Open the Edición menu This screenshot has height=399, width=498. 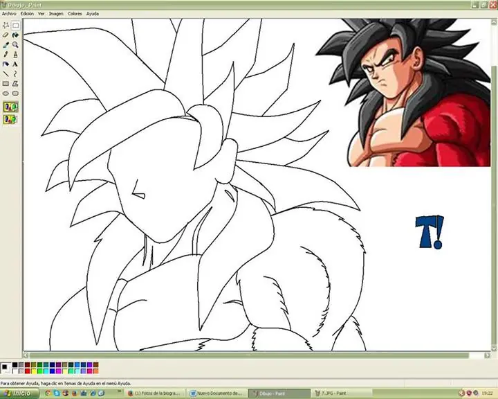pyautogui.click(x=27, y=14)
